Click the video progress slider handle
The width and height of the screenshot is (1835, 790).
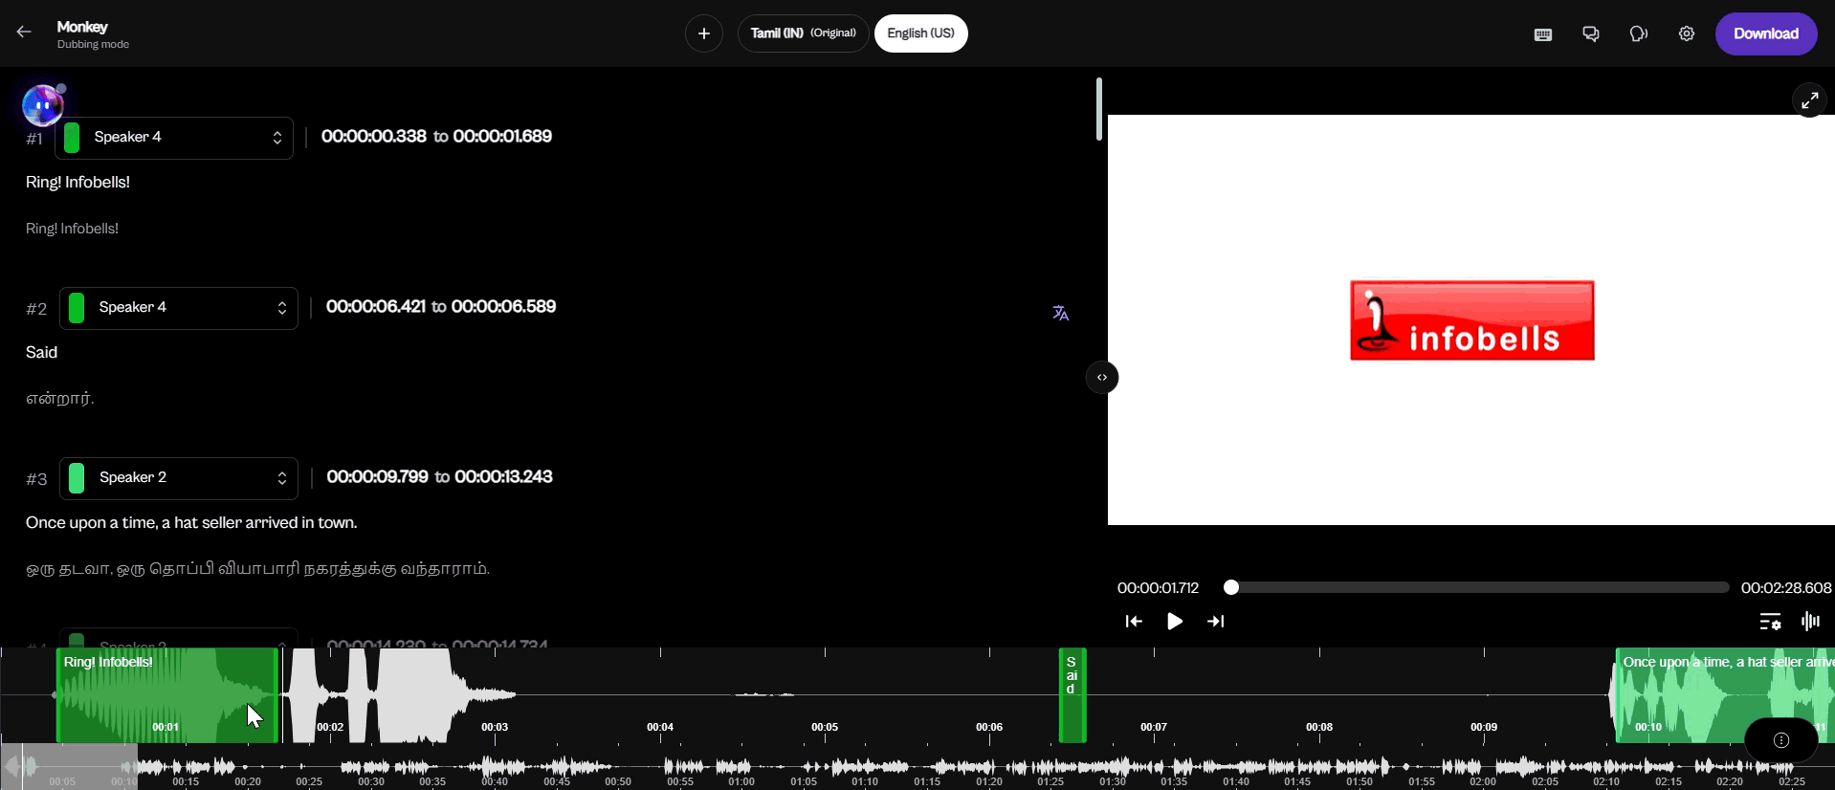pos(1231,587)
